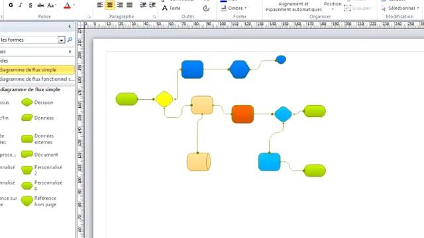This screenshot has width=424, height=238.
Task: Increase paragraph indent
Action: point(152,5)
